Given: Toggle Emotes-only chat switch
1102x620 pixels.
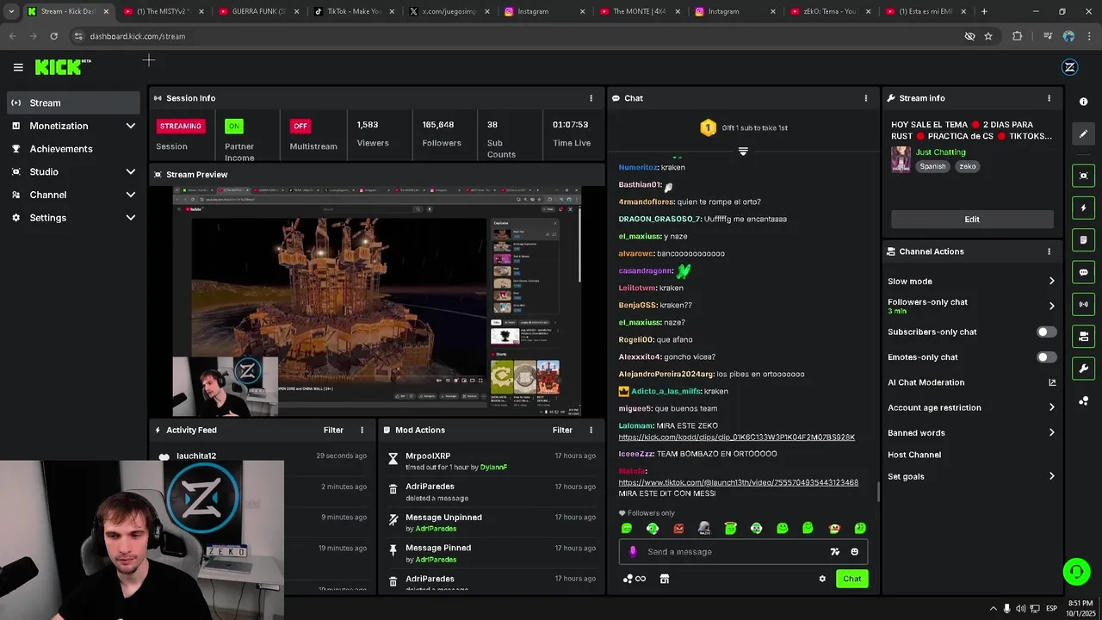Looking at the screenshot, I should tap(1046, 357).
